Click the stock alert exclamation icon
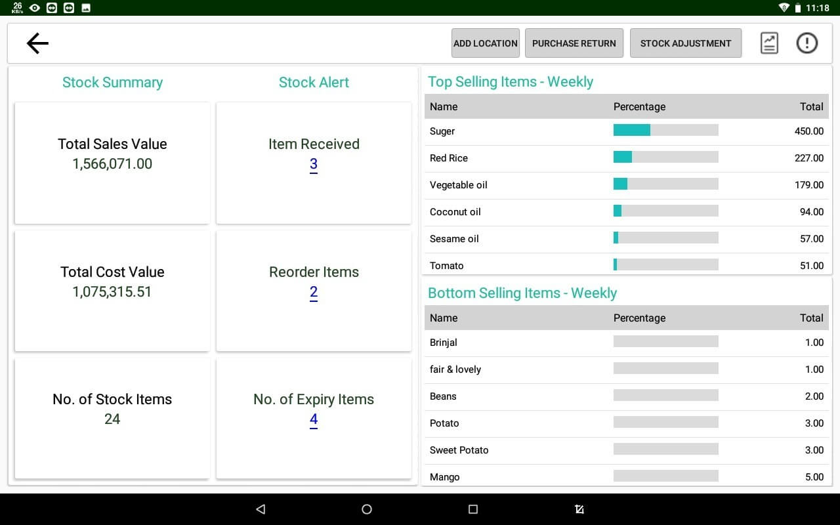Viewport: 840px width, 525px height. (807, 43)
